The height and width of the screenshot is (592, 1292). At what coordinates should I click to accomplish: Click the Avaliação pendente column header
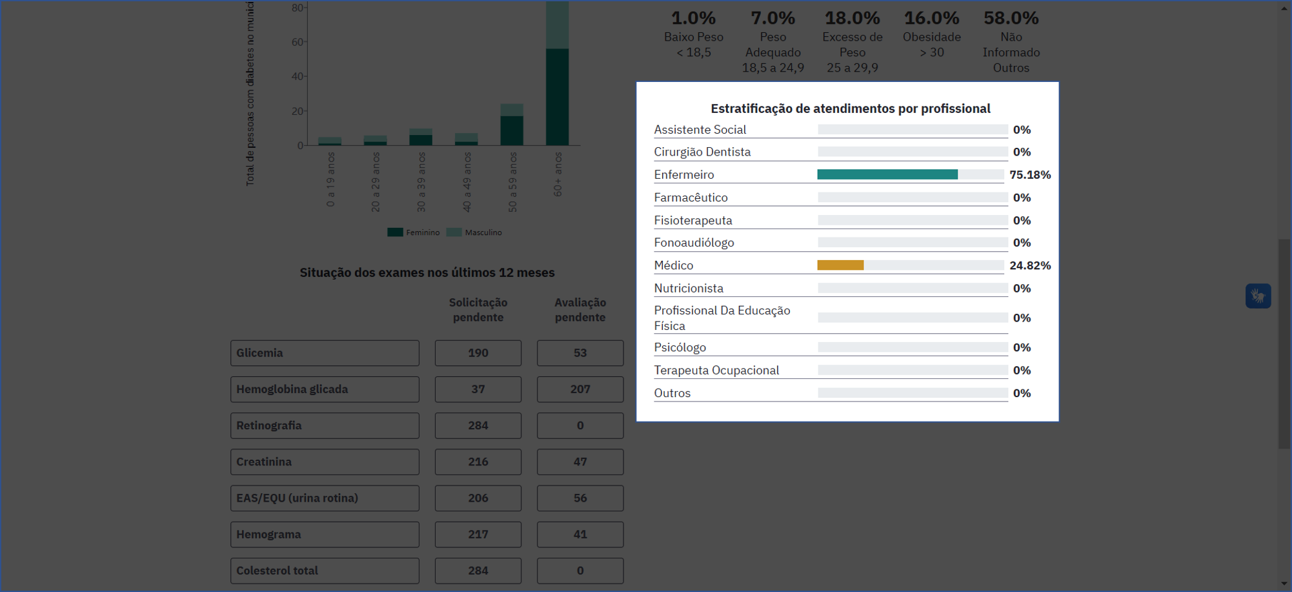pos(580,310)
